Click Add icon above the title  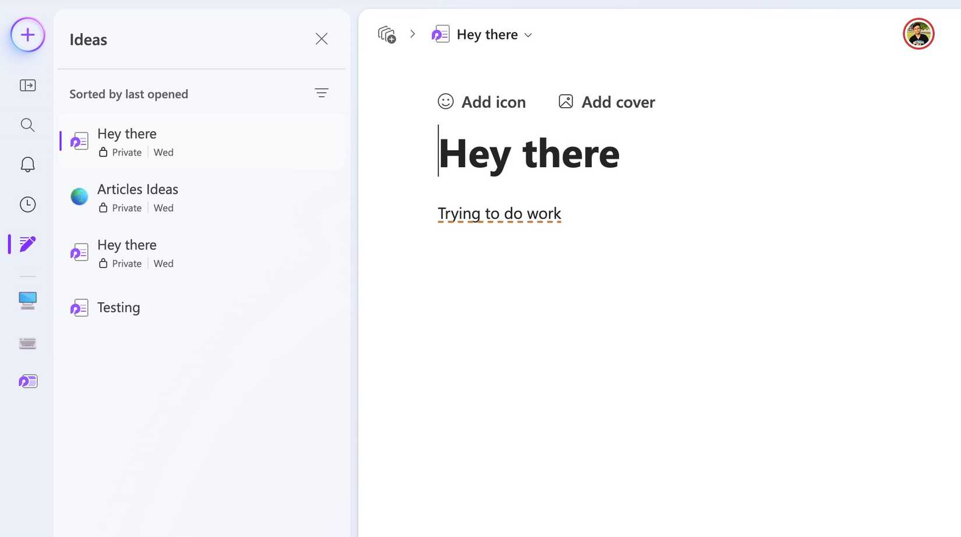[482, 101]
